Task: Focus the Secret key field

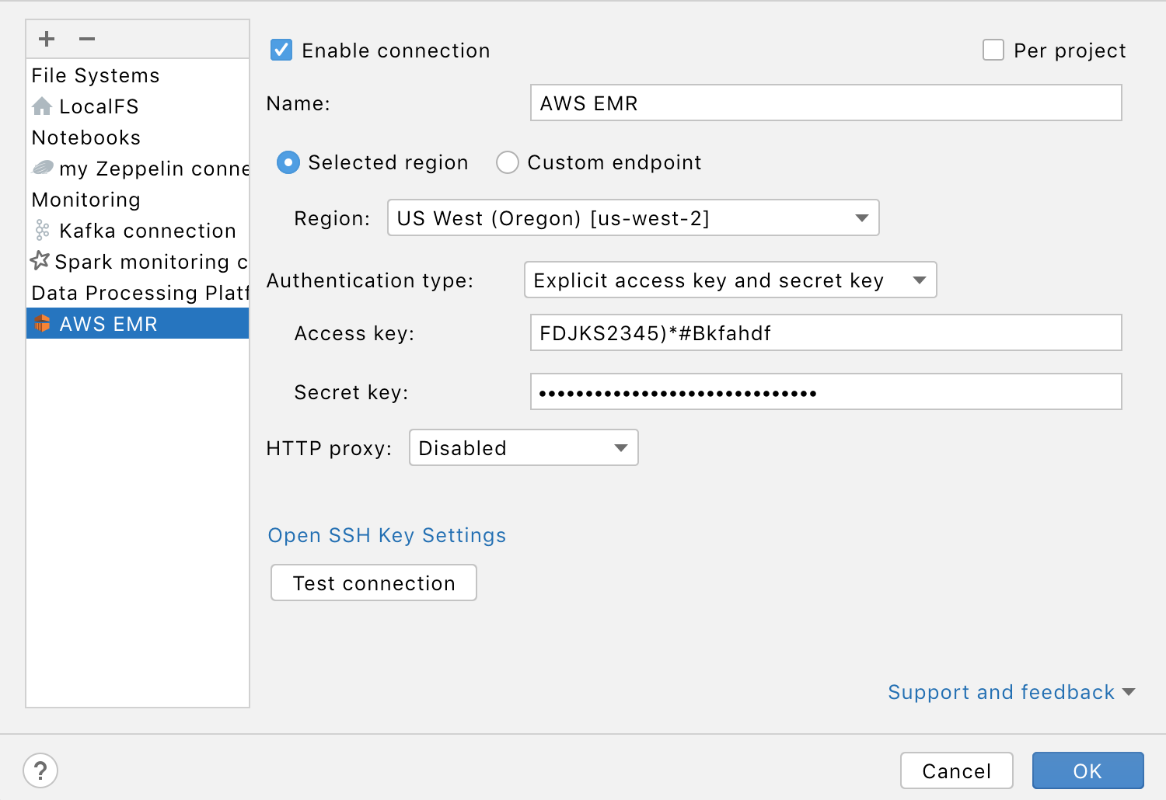Action: point(826,391)
